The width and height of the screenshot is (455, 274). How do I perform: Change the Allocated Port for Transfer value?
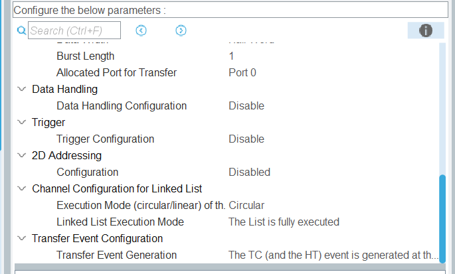pos(242,72)
